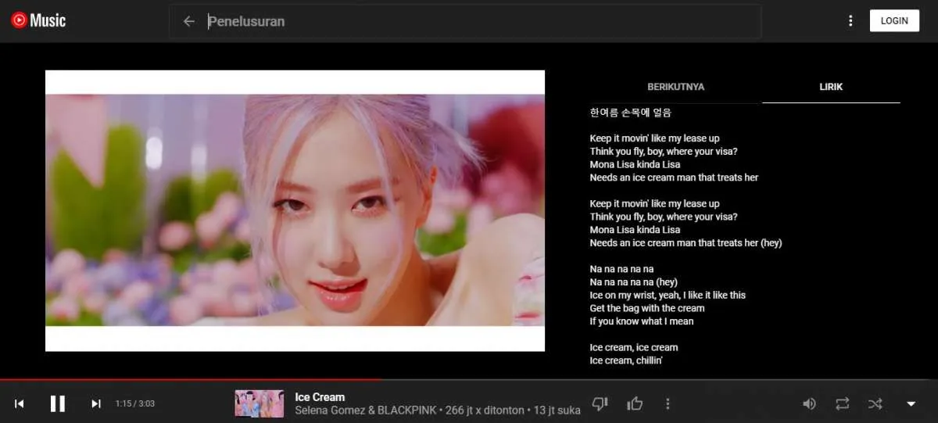The width and height of the screenshot is (938, 423).
Task: Click the Korean lyric line at top
Action: [x=630, y=113]
